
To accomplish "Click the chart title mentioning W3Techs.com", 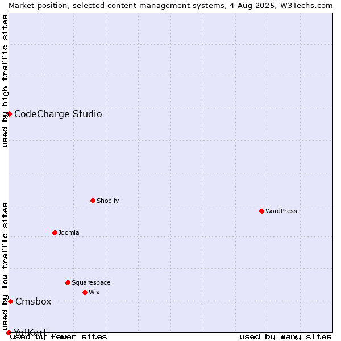I will click(170, 6).
